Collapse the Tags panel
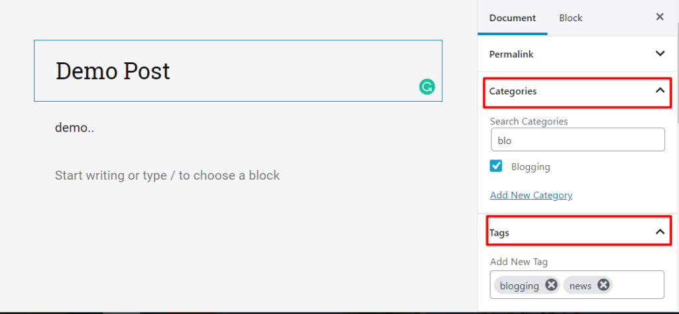Screen dimensions: 679x314 [x=660, y=231]
